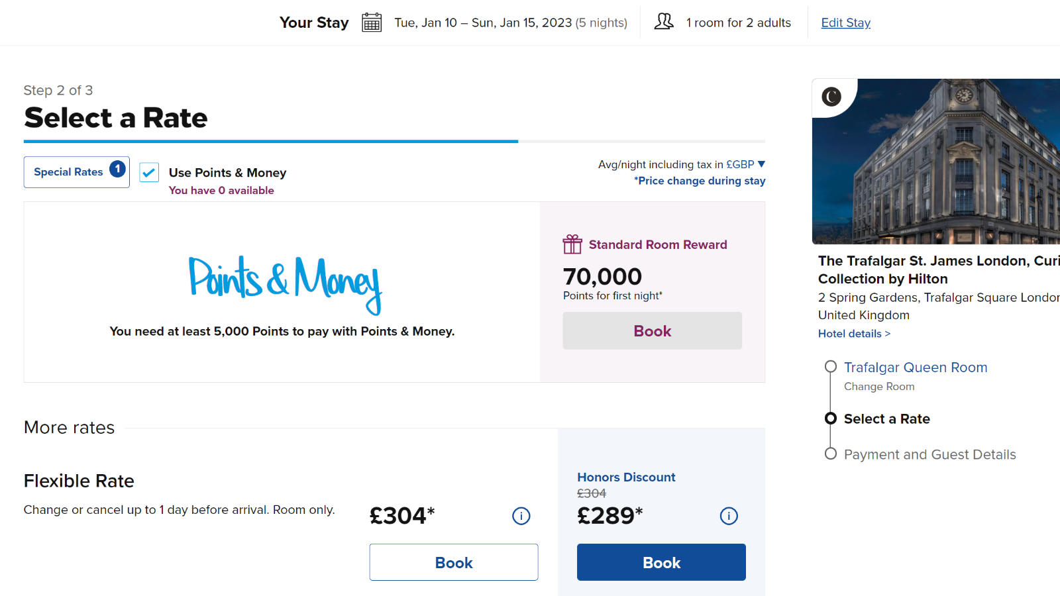Go to Trafalgar Queen Room step
Image resolution: width=1060 pixels, height=596 pixels.
coord(916,368)
